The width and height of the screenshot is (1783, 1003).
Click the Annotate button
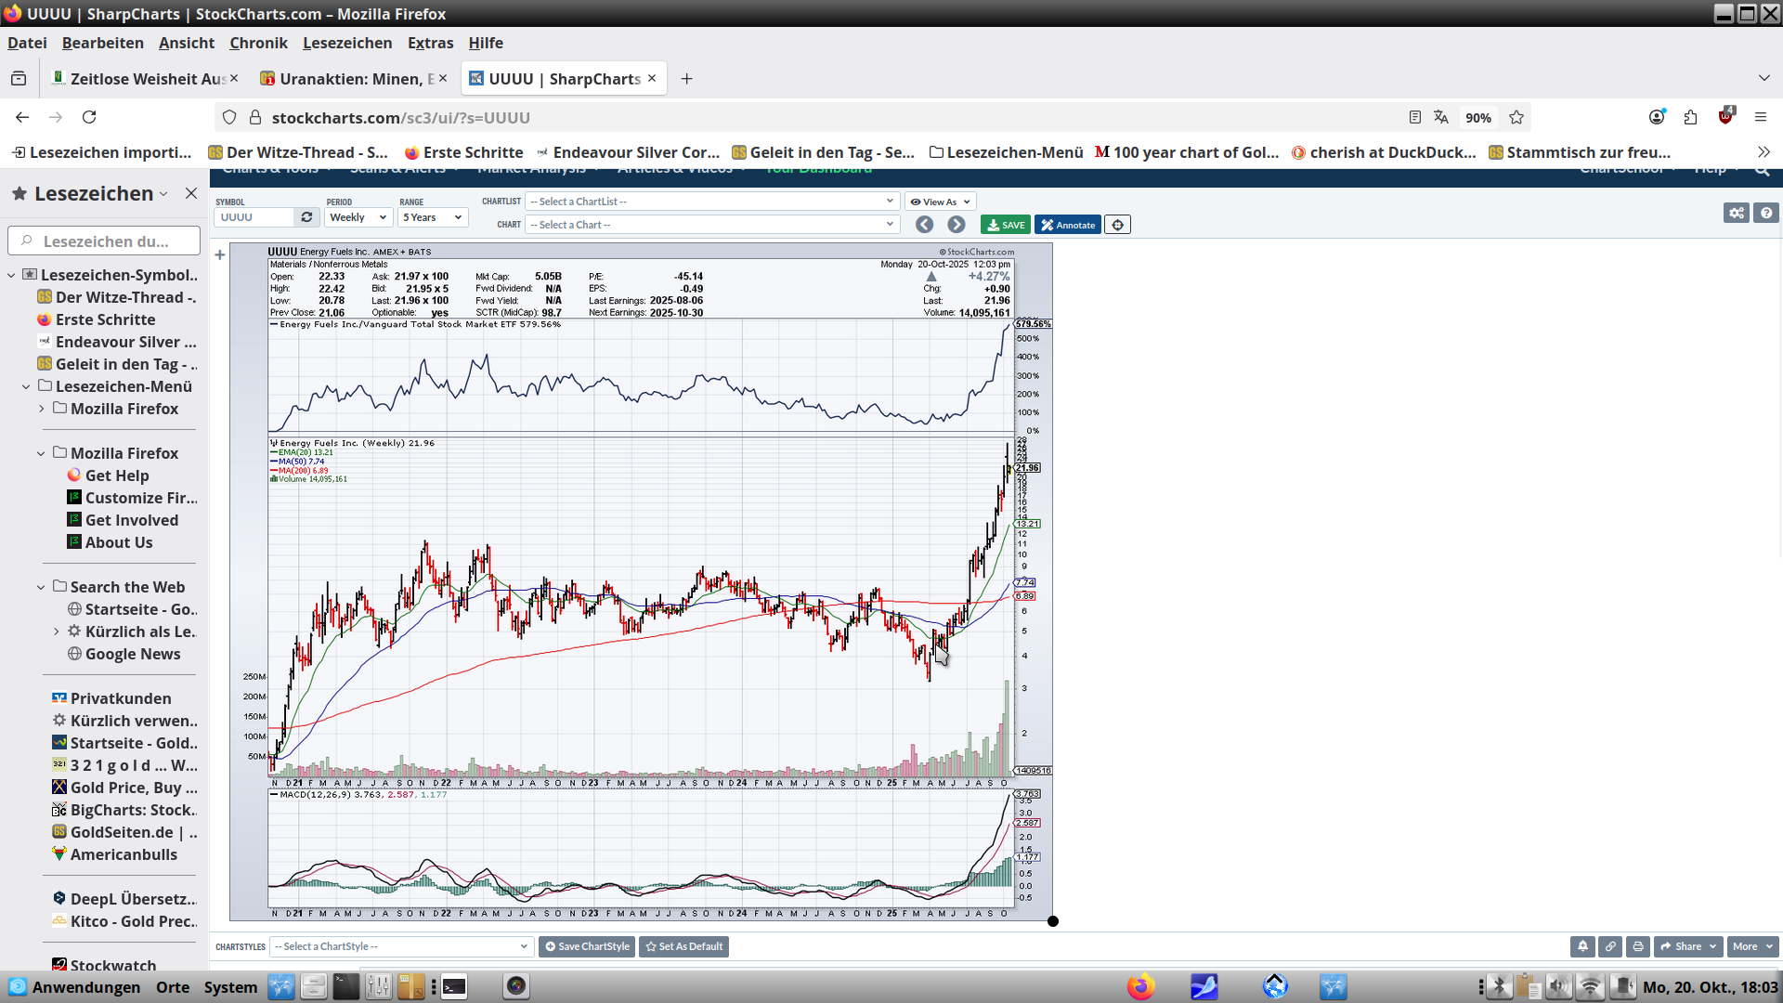point(1068,225)
